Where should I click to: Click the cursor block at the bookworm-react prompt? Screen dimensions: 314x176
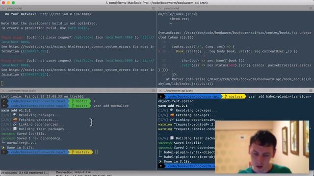(97, 152)
